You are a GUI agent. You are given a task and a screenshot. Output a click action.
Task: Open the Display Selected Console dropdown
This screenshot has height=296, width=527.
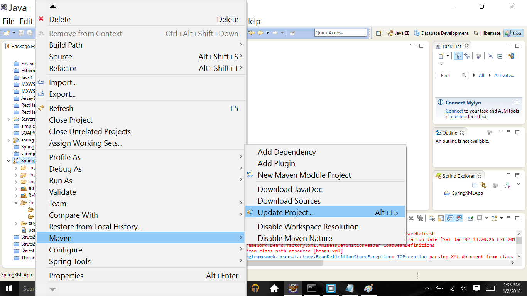[x=486, y=218]
